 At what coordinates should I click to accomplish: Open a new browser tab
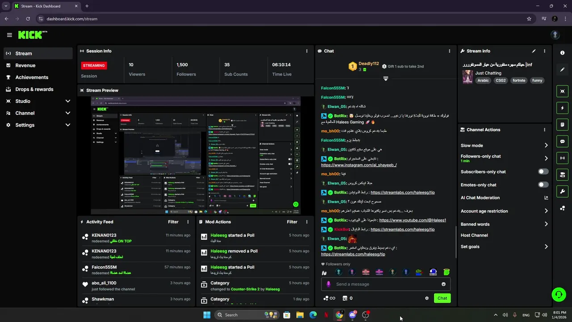click(87, 6)
